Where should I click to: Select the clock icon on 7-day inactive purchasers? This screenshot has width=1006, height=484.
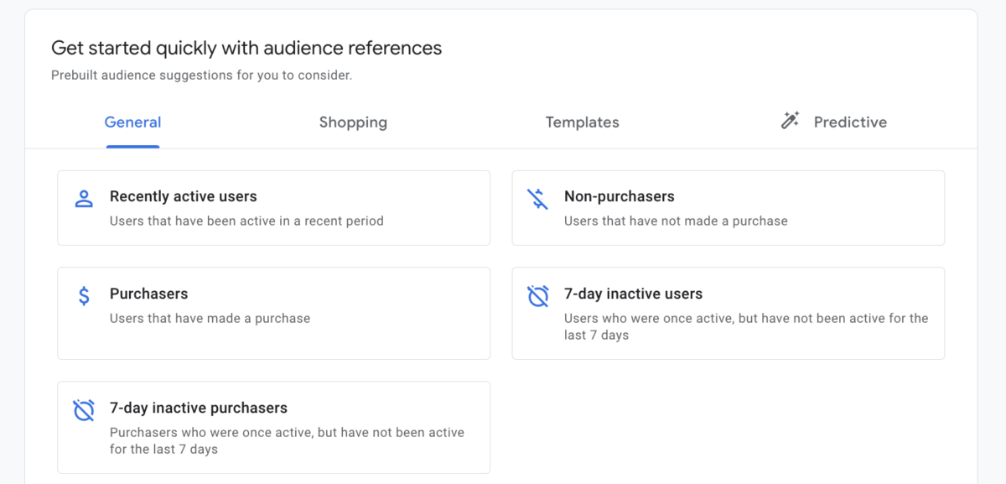[83, 410]
